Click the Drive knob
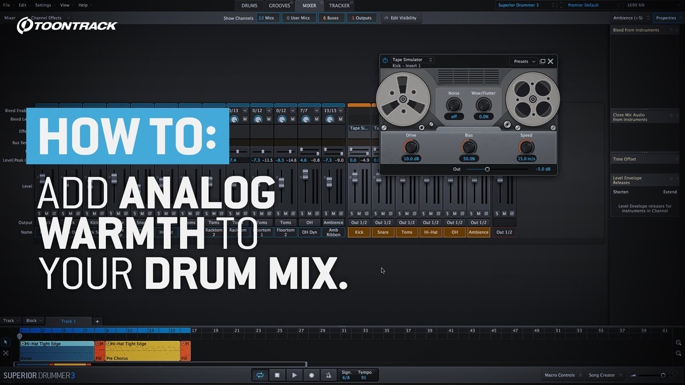685x385 pixels. (411, 147)
